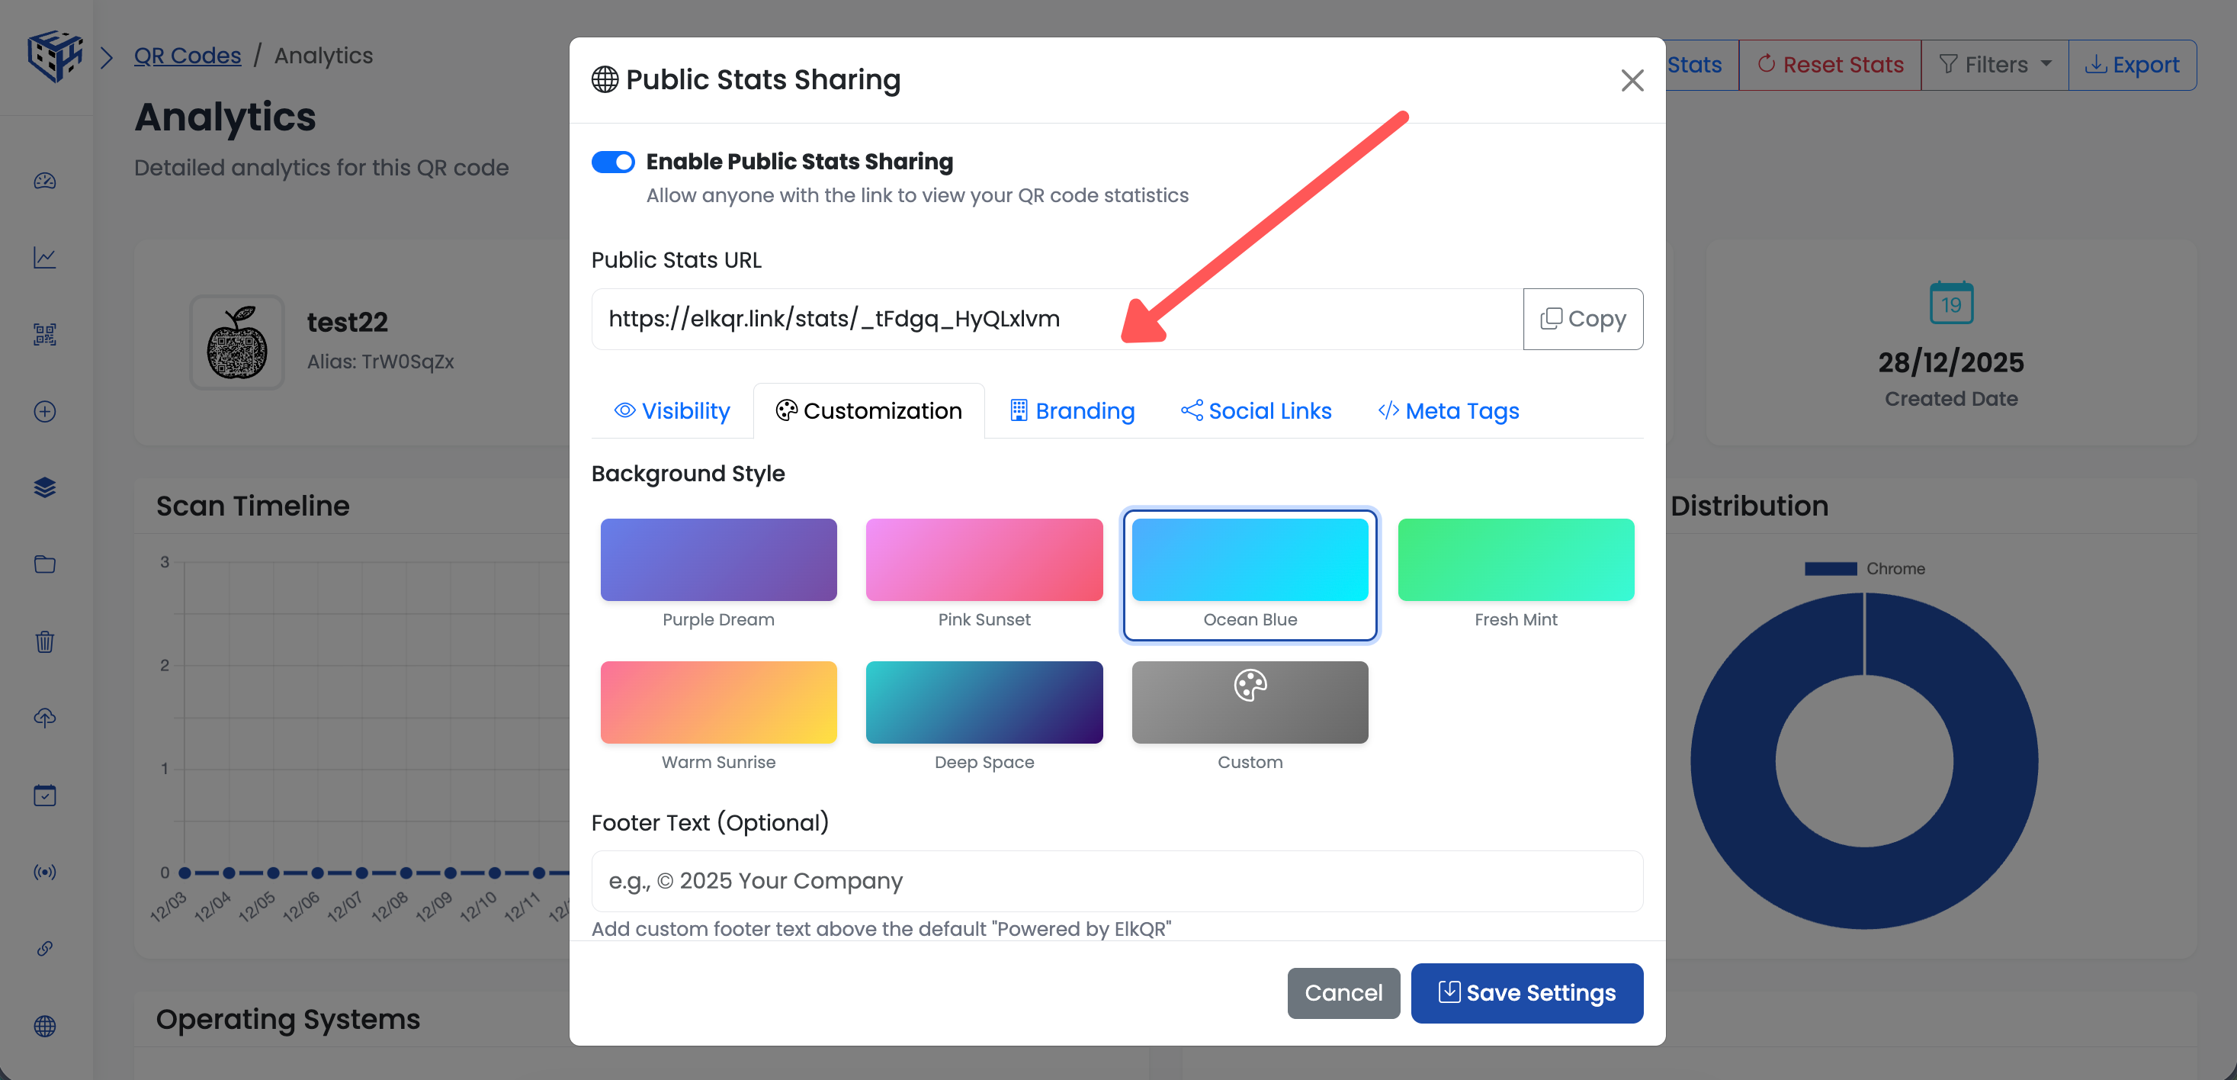Switch to the Branding tab
Screen dimensions: 2237x1080
coord(1071,410)
